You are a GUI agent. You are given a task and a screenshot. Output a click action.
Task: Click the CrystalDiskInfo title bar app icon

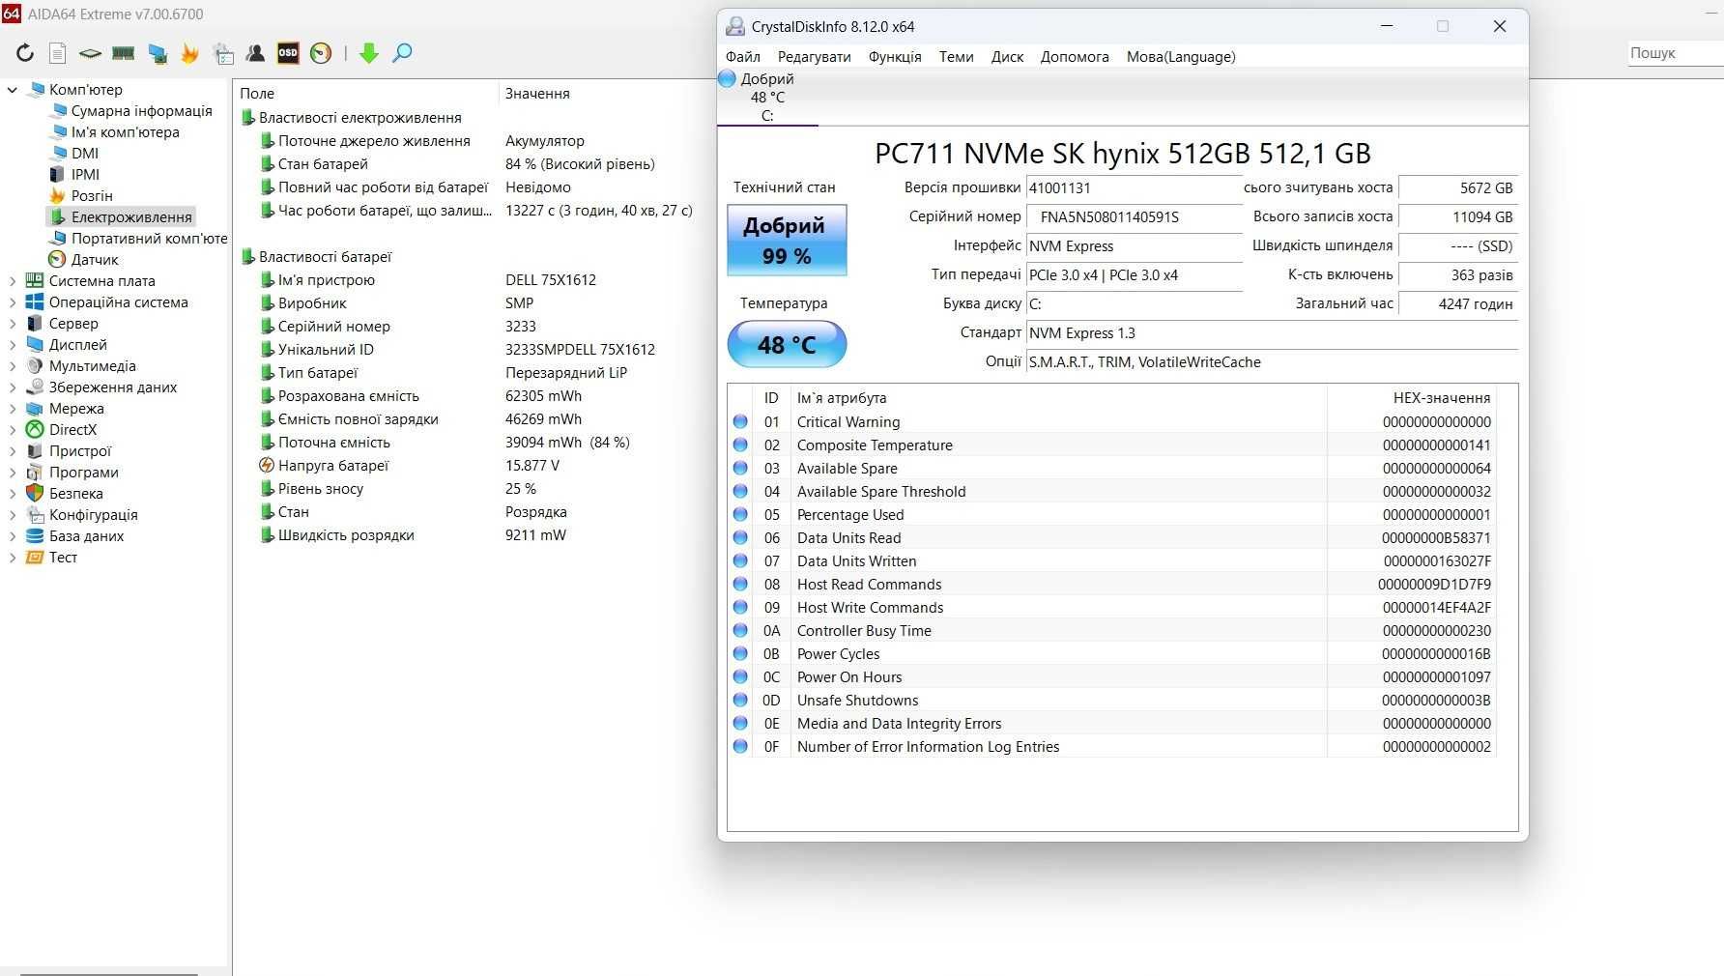[735, 26]
